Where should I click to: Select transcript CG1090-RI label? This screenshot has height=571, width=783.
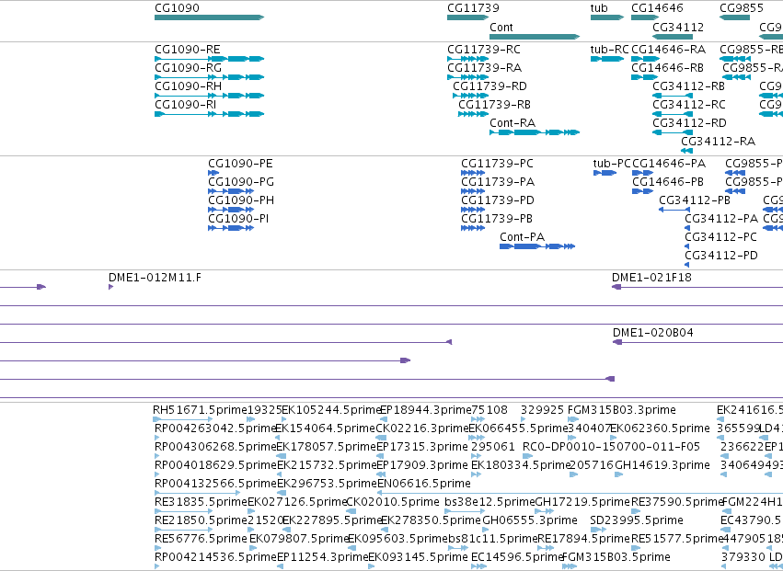coord(185,105)
